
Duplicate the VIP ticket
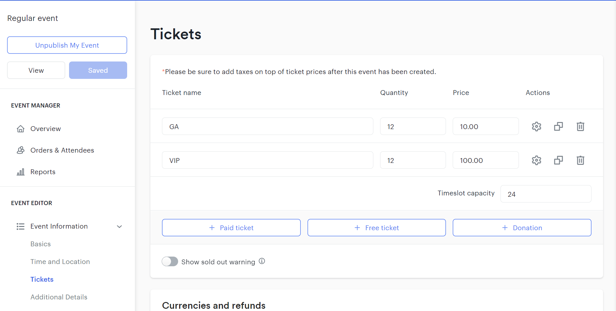pos(558,160)
